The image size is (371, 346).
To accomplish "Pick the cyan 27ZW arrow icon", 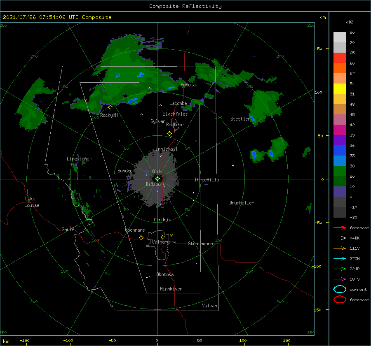I will click(x=340, y=259).
